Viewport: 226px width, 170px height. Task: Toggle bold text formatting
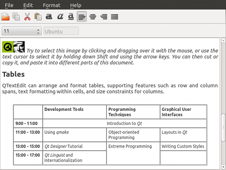pos(49,16)
